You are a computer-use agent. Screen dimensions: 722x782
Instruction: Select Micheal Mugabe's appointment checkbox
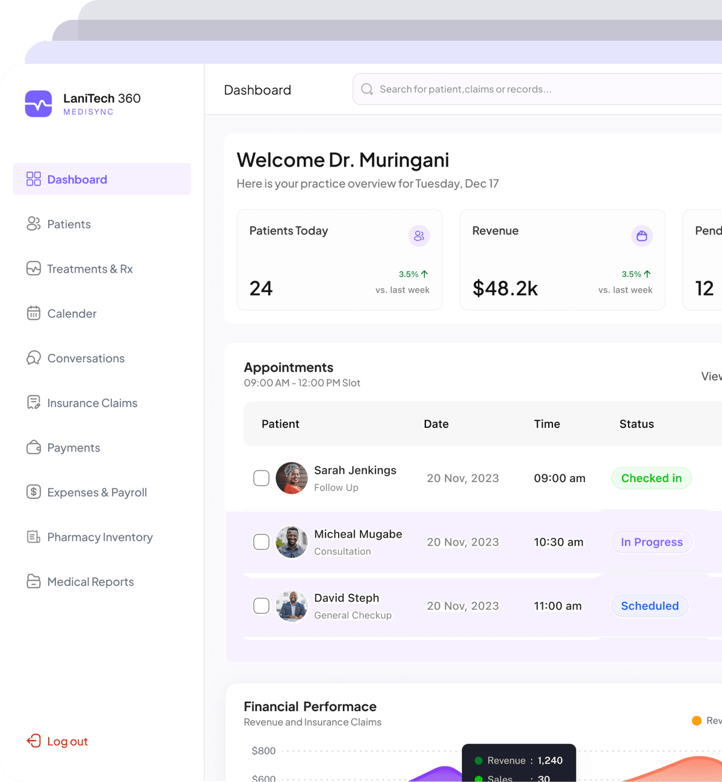[261, 542]
